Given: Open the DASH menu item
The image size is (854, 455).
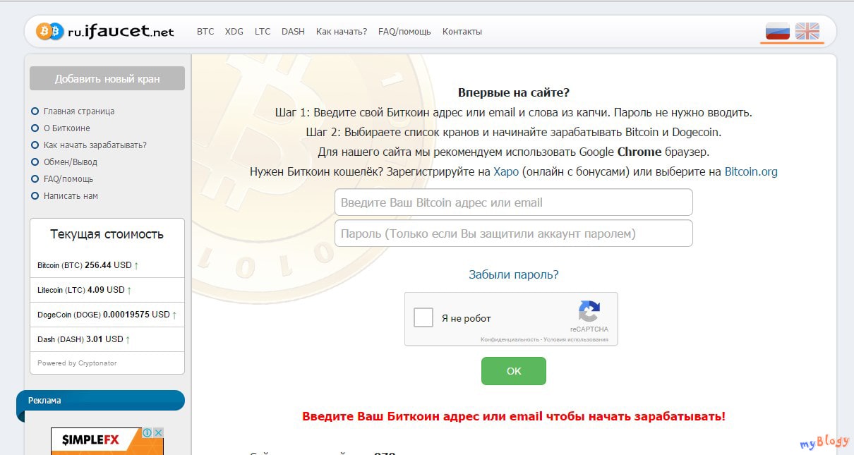Looking at the screenshot, I should point(293,32).
